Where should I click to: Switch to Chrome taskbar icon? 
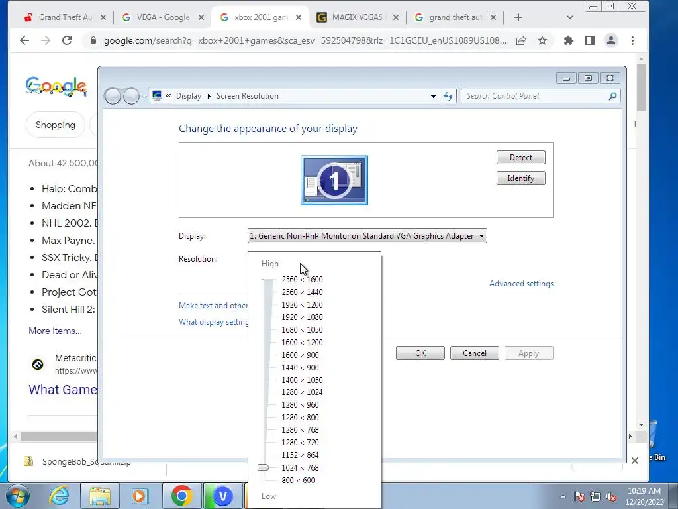click(x=181, y=496)
